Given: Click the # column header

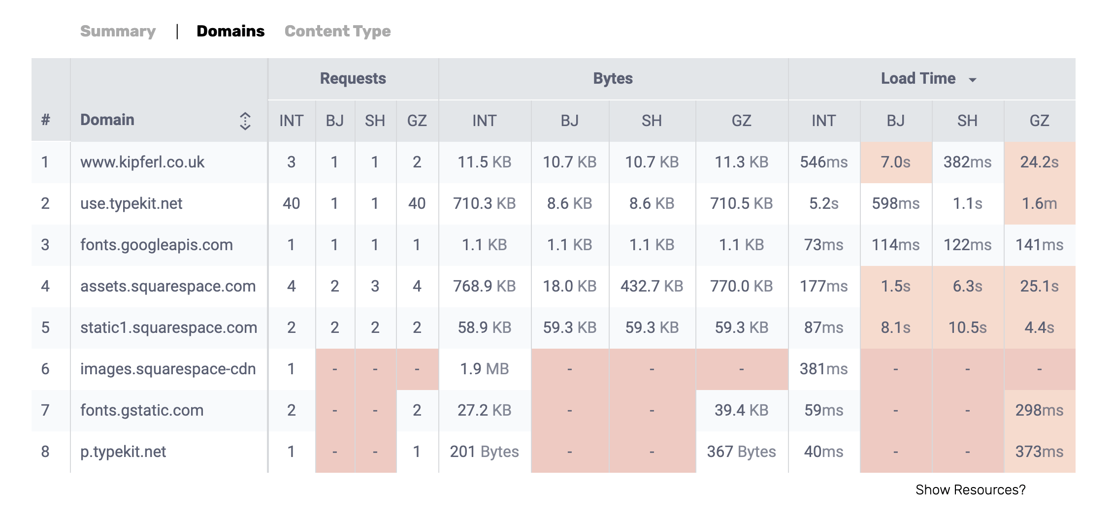Looking at the screenshot, I should pyautogui.click(x=45, y=120).
